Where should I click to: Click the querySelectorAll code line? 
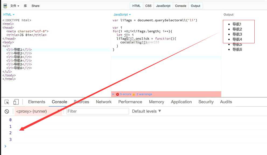tap(155, 20)
